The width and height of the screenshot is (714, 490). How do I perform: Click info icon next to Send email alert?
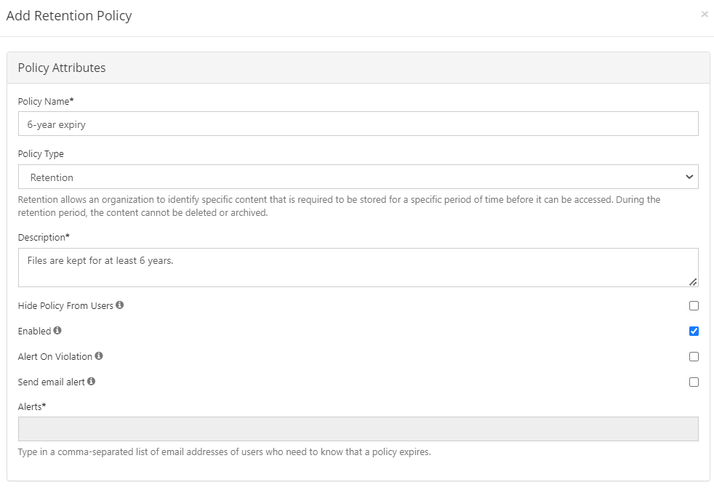(92, 381)
